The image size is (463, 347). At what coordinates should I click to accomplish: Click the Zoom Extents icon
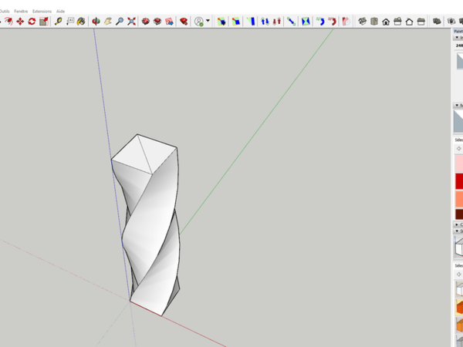(x=131, y=22)
